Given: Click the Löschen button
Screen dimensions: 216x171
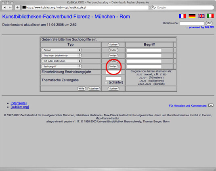Looking at the screenshot, I should coord(94,89).
